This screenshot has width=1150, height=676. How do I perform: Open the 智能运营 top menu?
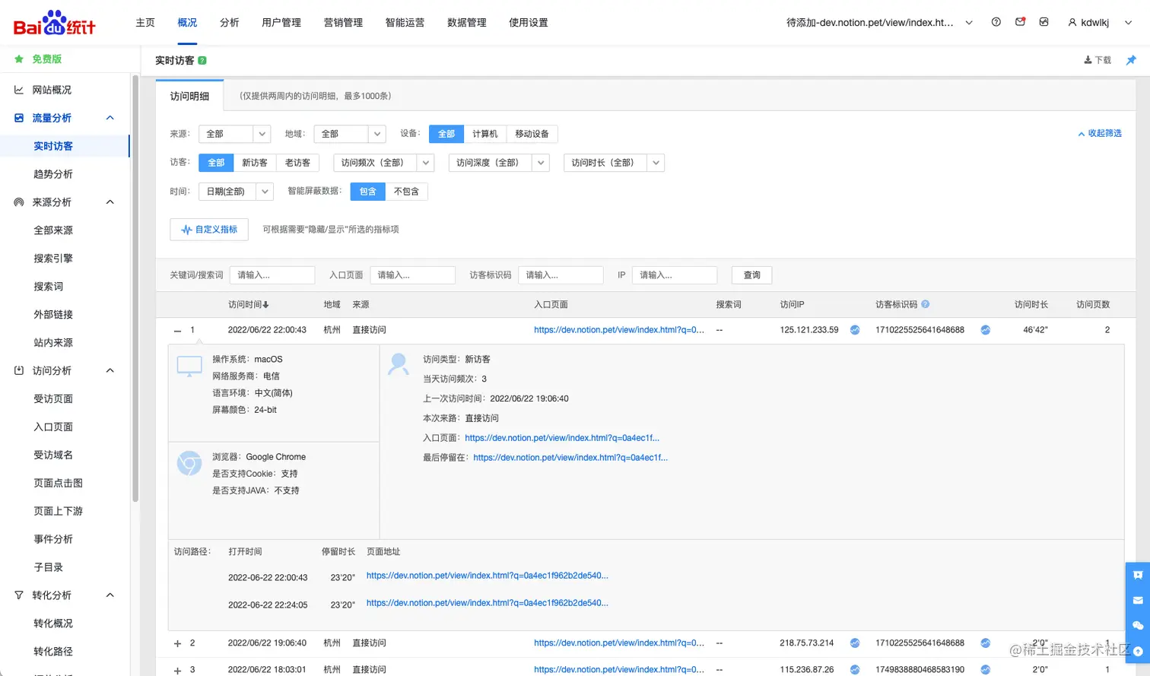[x=405, y=23]
